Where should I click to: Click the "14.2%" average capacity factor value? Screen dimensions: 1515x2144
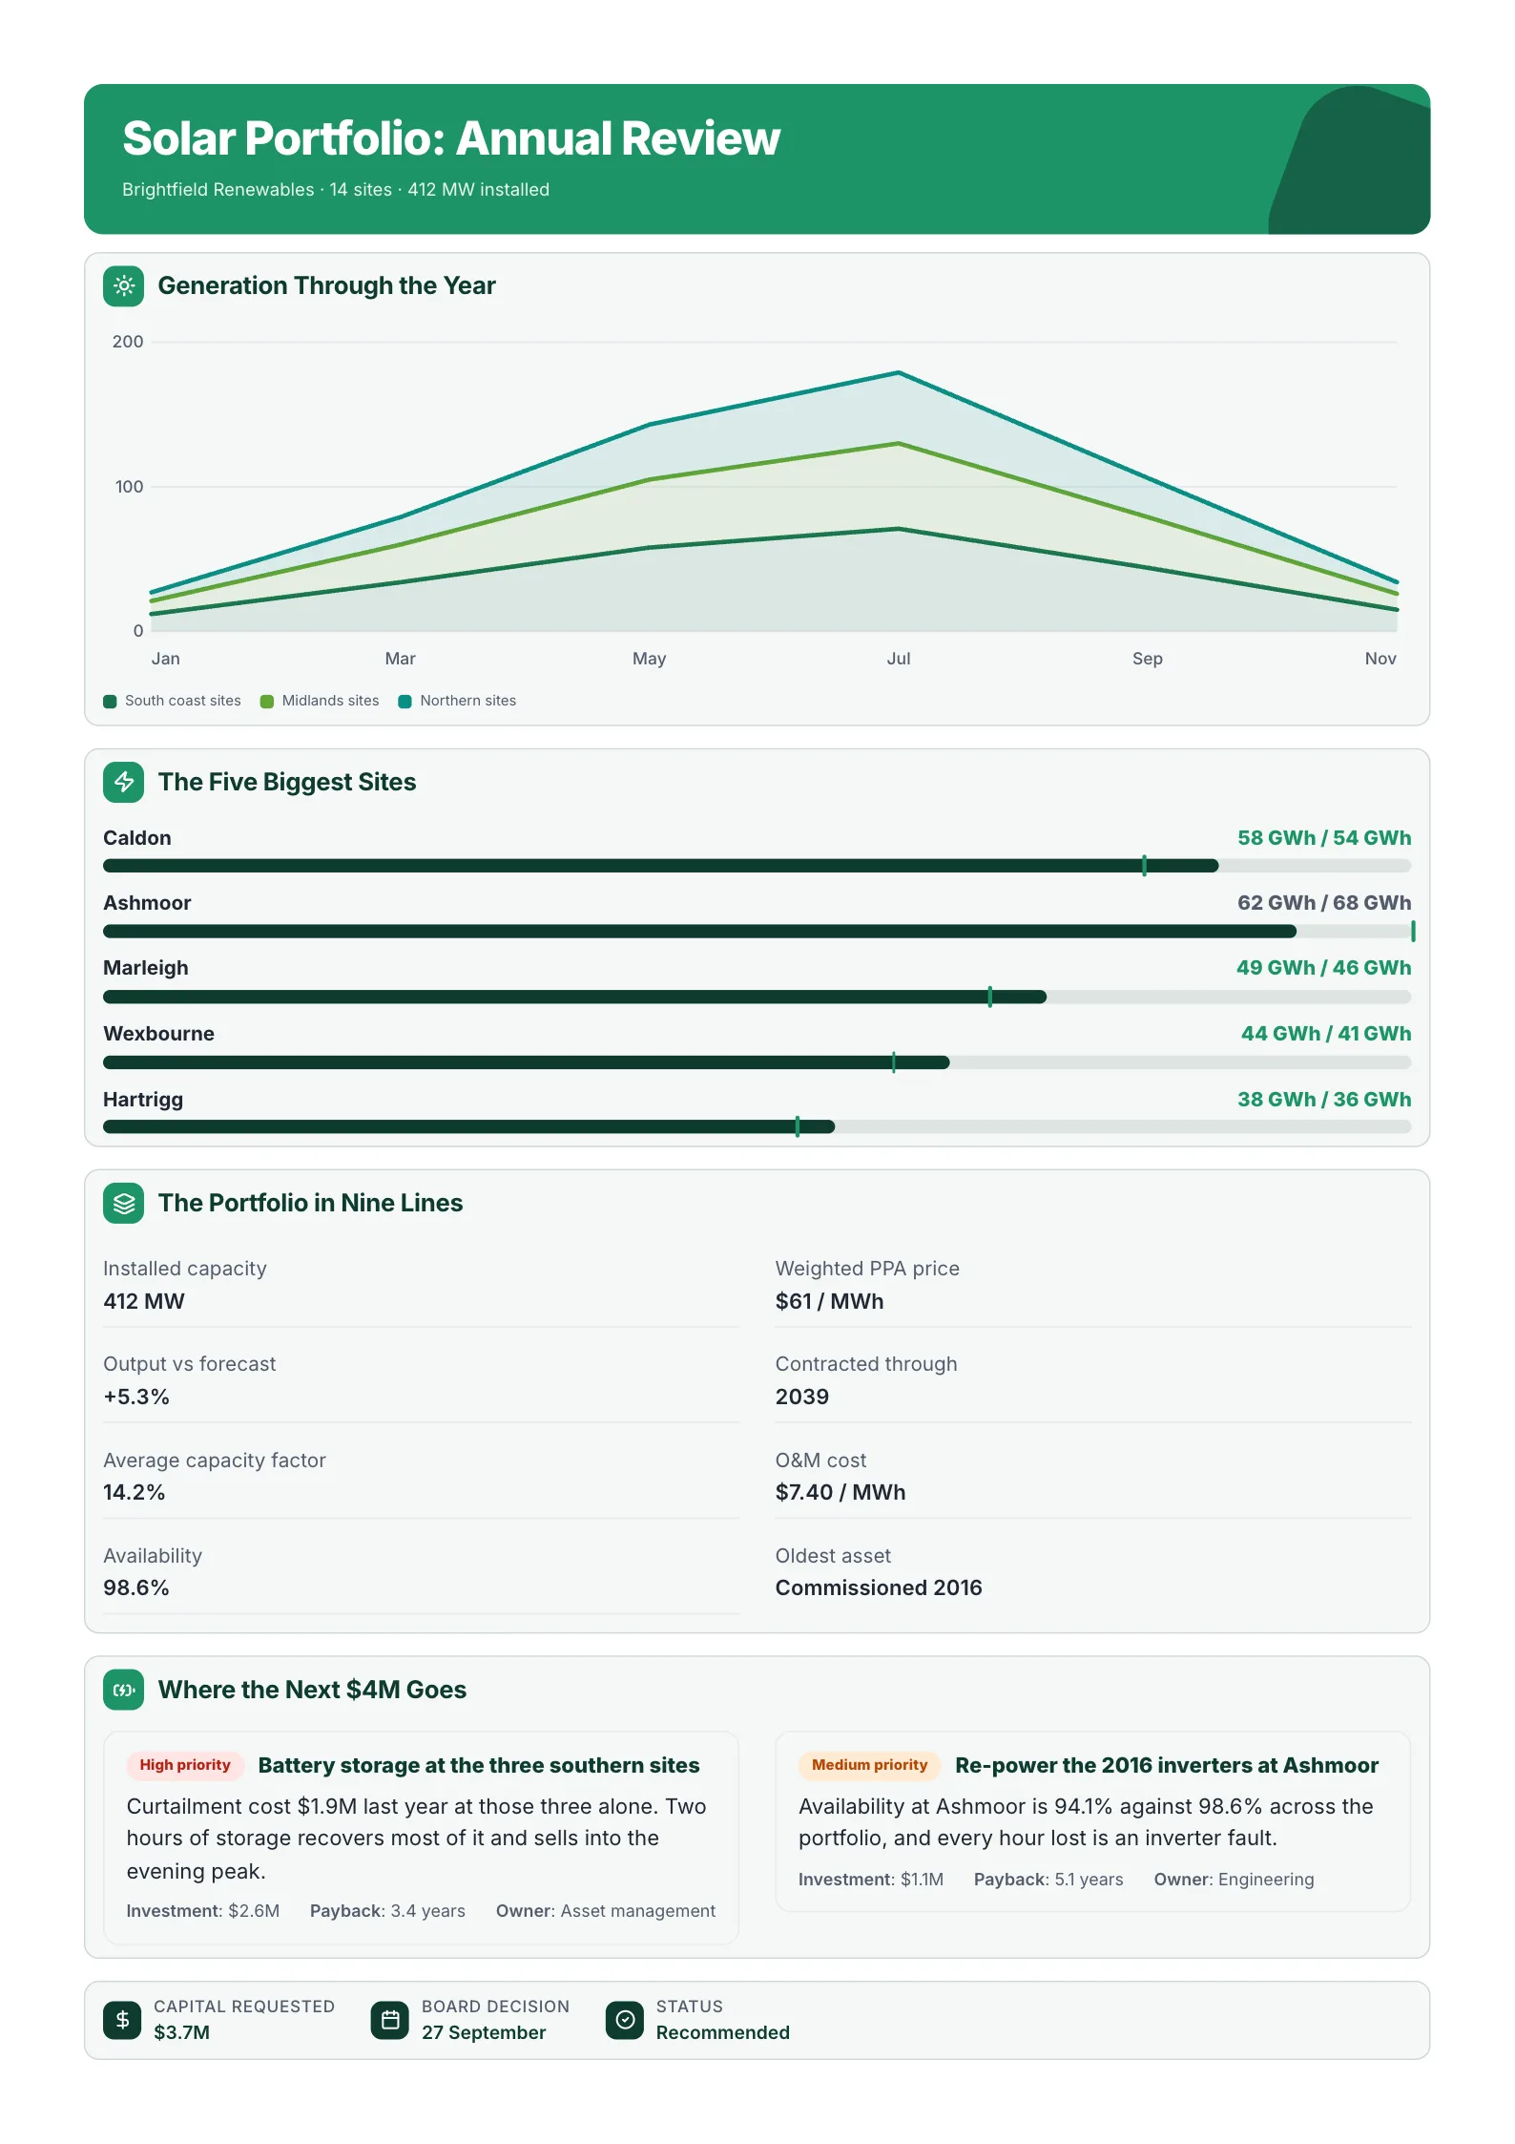pos(135,1492)
